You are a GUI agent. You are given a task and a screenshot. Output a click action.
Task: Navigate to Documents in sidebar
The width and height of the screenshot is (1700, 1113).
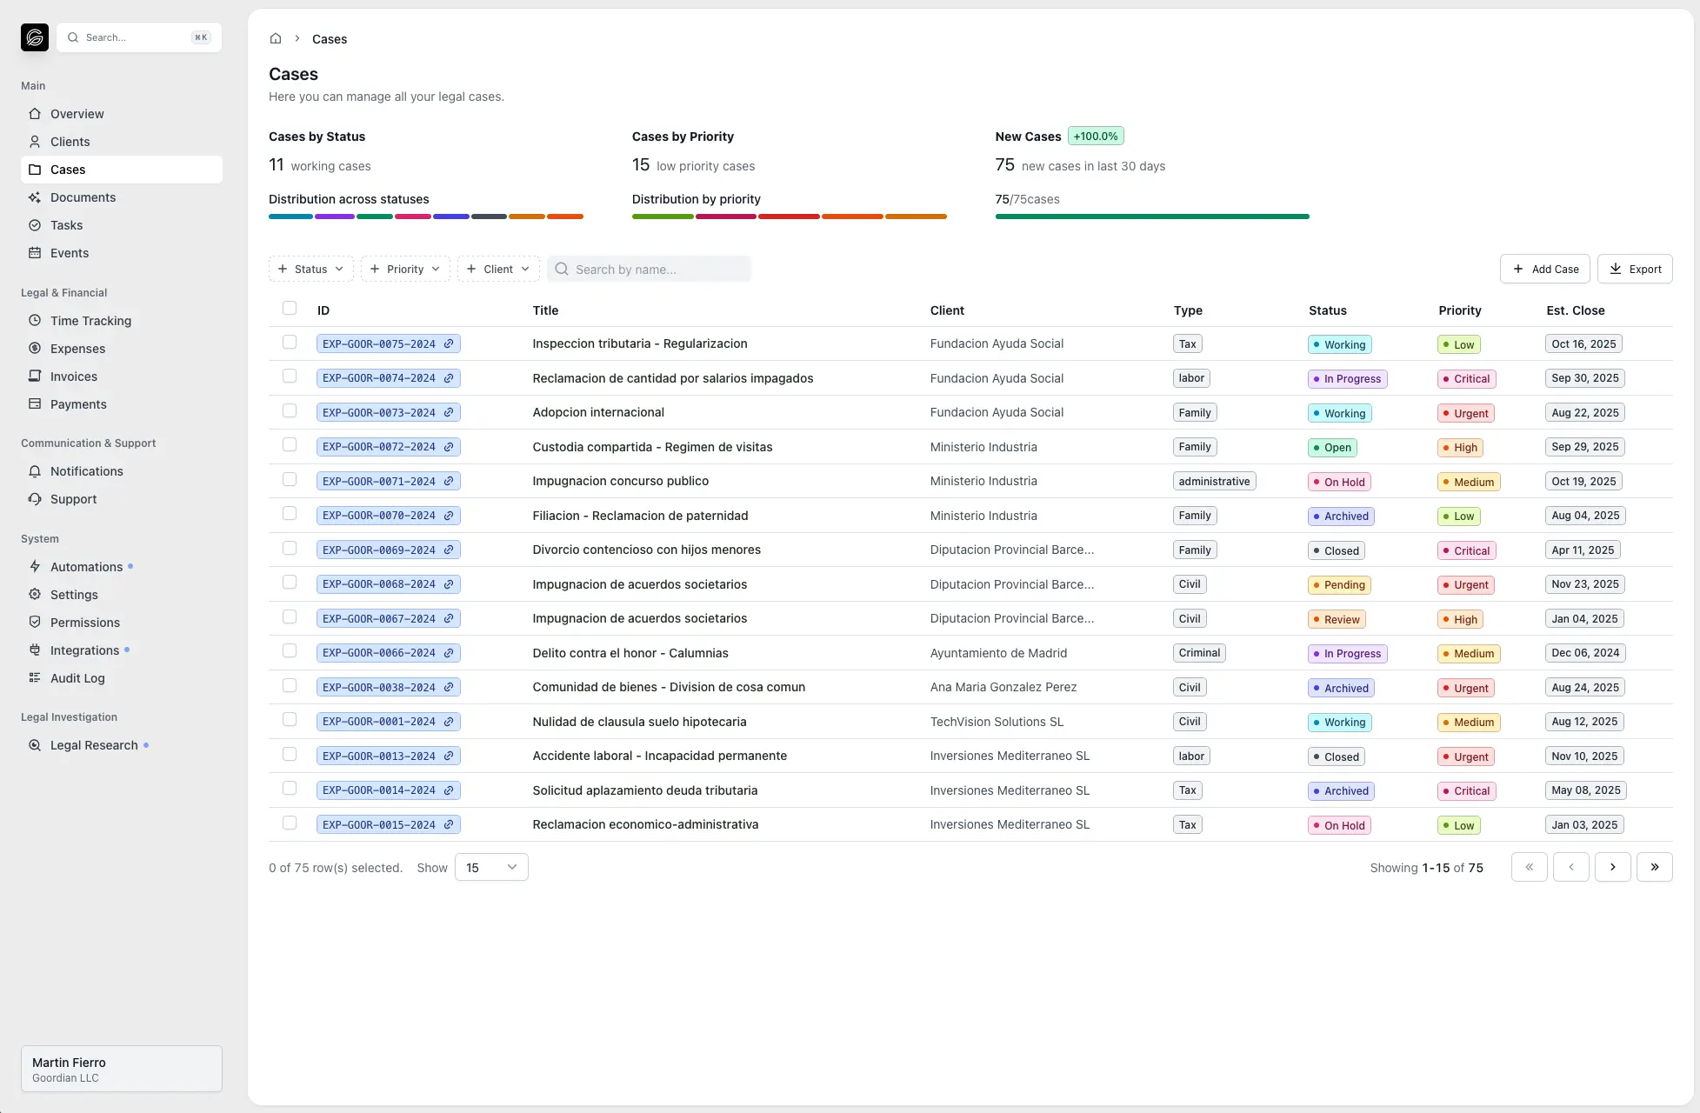pos(83,197)
